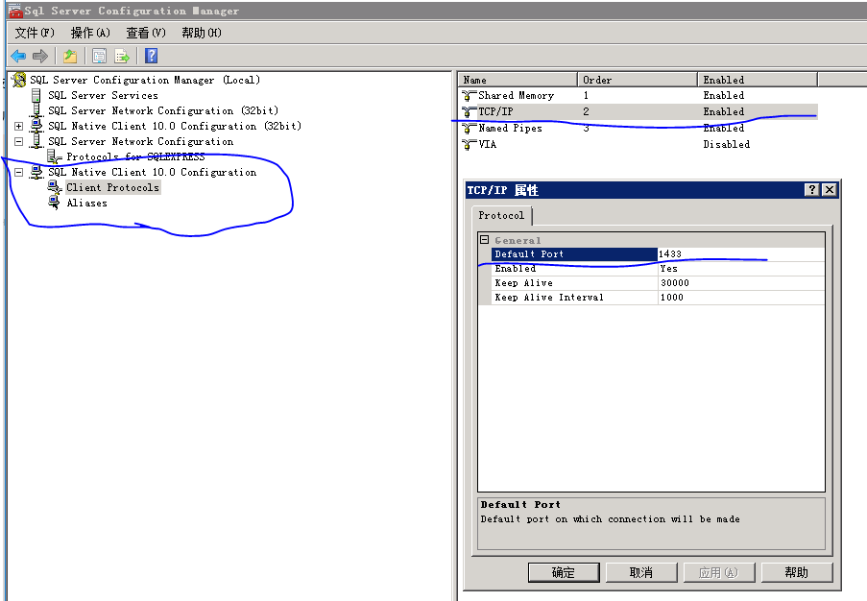The width and height of the screenshot is (867, 601).
Task: Collapse the SQL Server Network Configuration node
Action: coord(19,141)
